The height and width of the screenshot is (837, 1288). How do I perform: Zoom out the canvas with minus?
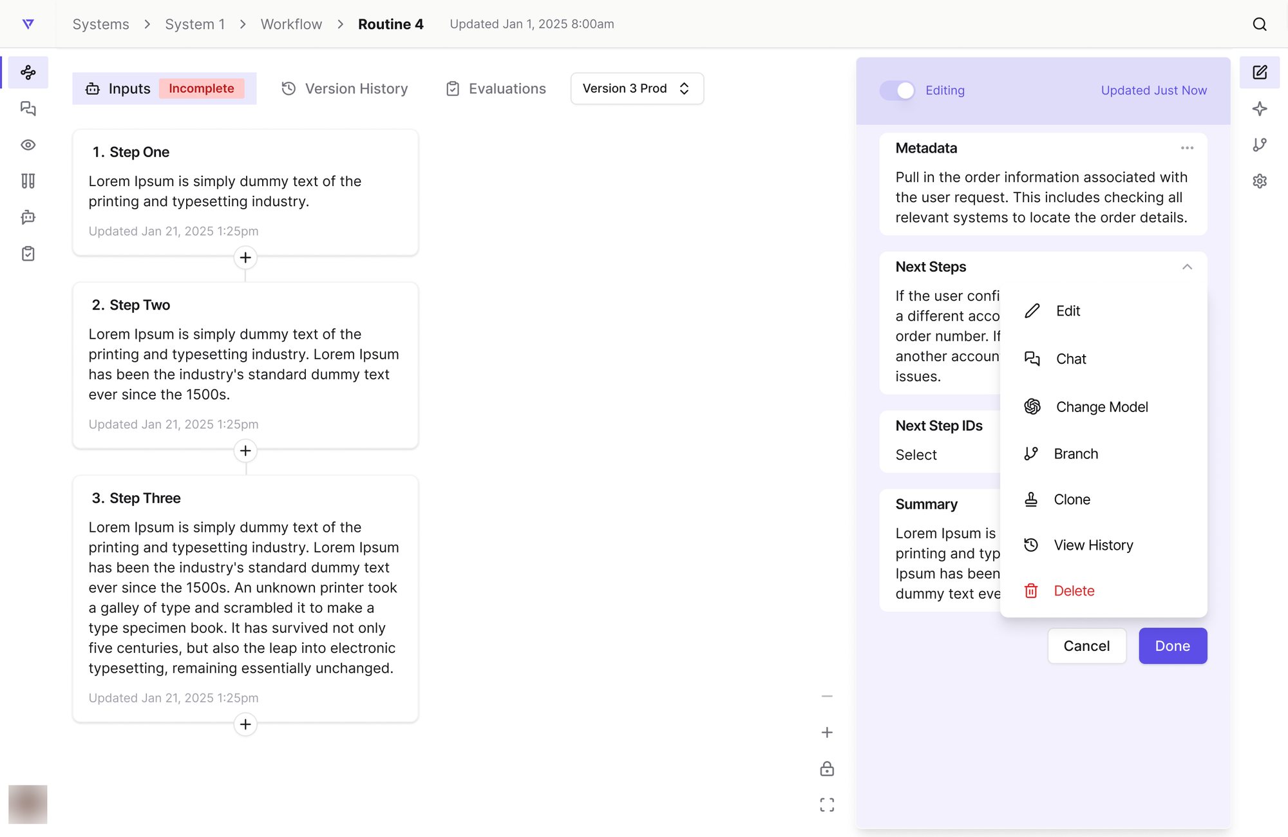[x=827, y=696]
